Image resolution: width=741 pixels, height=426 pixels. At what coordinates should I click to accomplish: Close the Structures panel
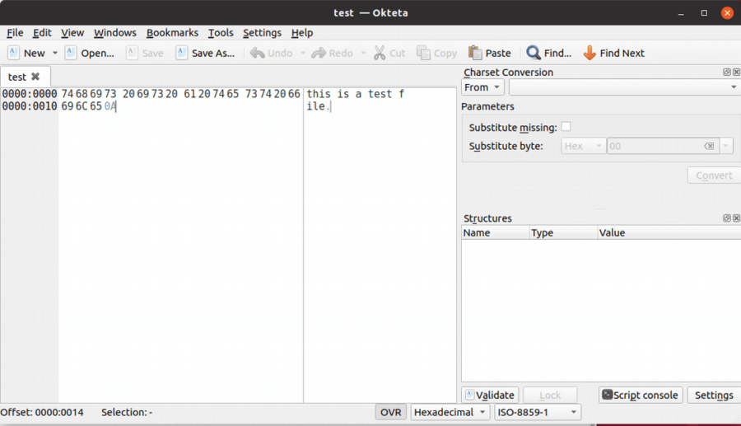[736, 218]
